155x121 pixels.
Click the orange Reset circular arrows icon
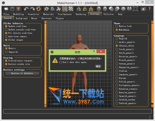point(38,9)
